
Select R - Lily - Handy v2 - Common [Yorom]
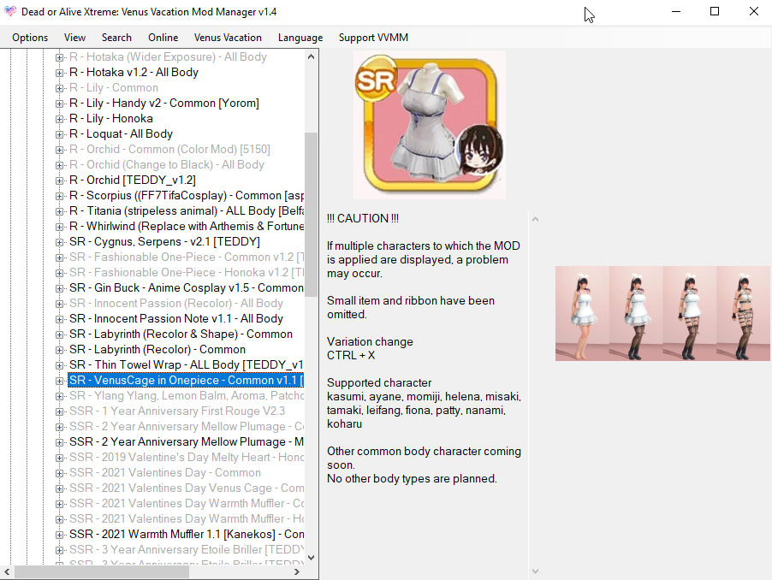pyautogui.click(x=164, y=104)
